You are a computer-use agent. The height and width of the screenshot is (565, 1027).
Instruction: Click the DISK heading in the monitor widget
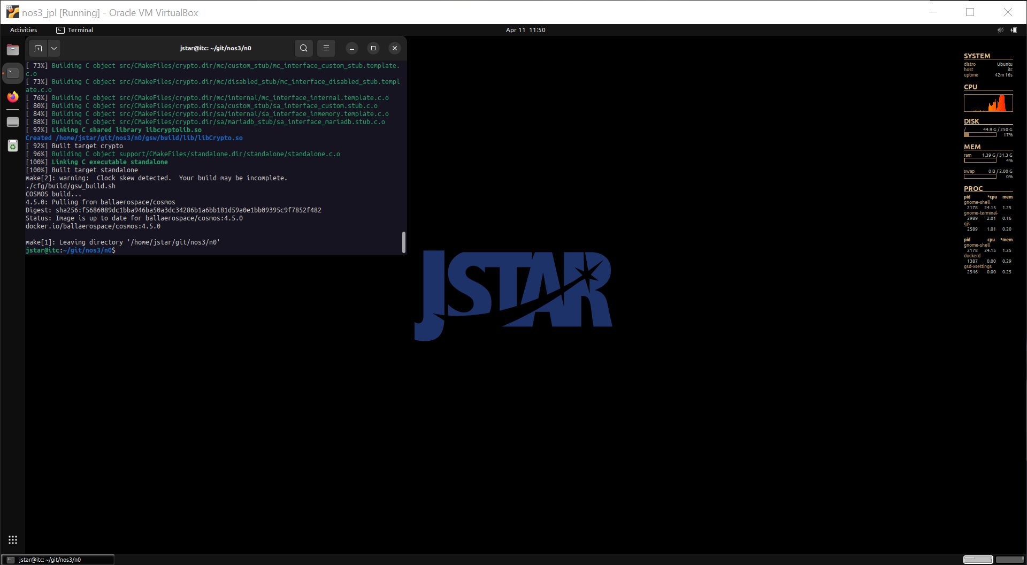click(971, 121)
